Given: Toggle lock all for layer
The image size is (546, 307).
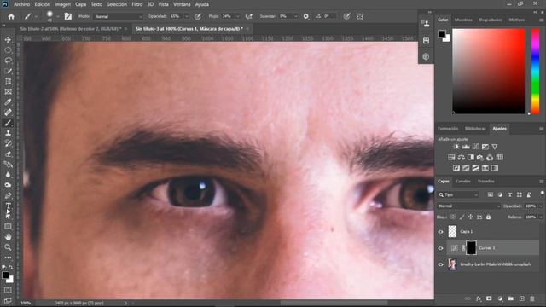Looking at the screenshot, I should click(x=489, y=217).
